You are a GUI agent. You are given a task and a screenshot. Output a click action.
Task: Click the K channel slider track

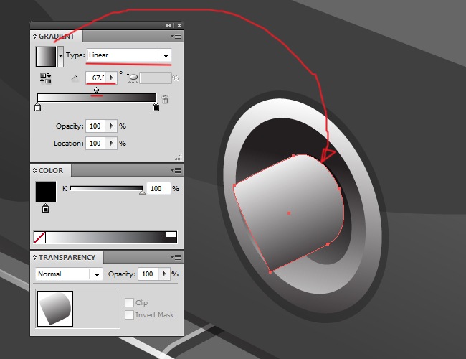pyautogui.click(x=106, y=188)
